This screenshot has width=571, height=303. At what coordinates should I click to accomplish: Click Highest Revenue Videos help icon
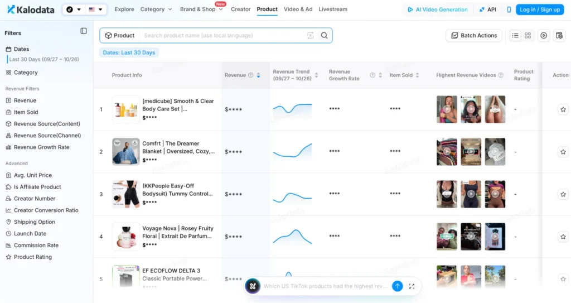click(x=501, y=75)
